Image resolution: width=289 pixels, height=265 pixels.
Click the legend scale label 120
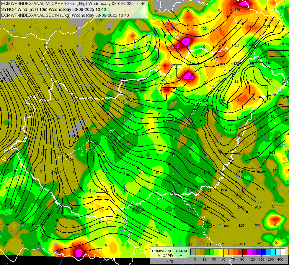[x=252, y=259]
